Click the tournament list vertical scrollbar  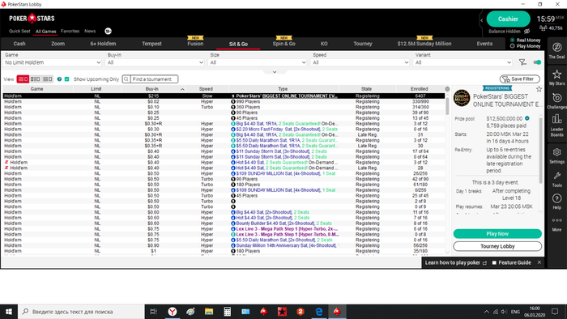[x=447, y=106]
